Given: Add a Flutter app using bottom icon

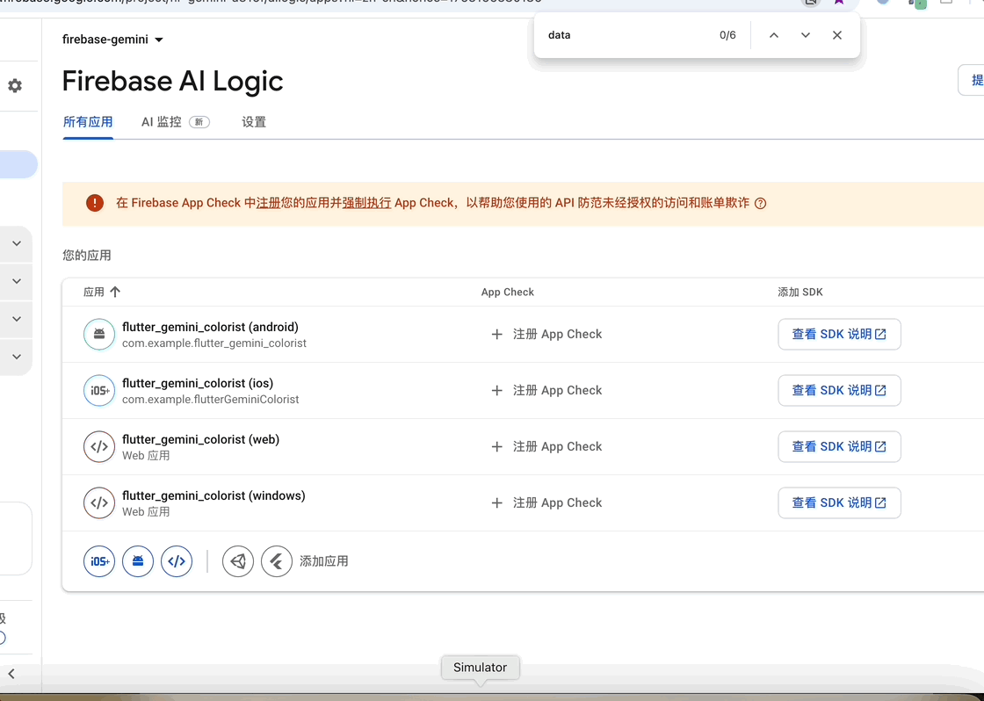Looking at the screenshot, I should pyautogui.click(x=277, y=561).
